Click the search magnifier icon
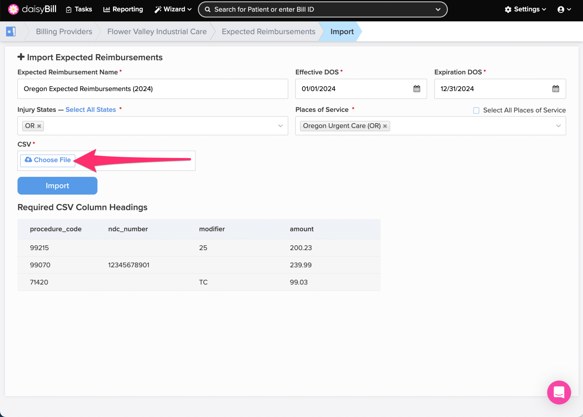 208,9
